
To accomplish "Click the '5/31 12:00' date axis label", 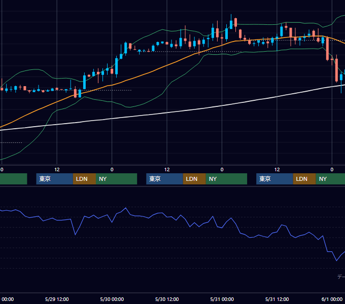I will click(x=277, y=299).
